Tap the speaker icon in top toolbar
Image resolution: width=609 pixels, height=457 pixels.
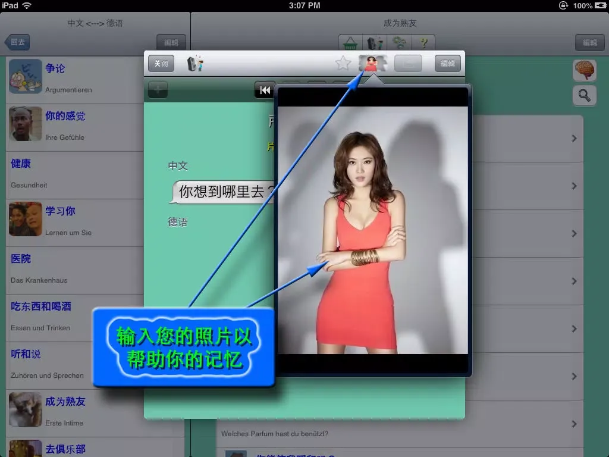(x=375, y=42)
